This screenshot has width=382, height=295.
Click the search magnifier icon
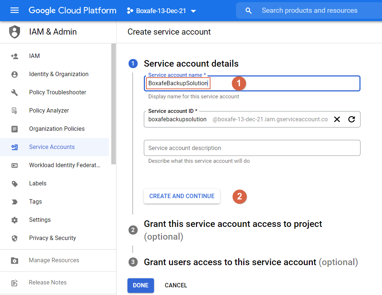pyautogui.click(x=248, y=11)
